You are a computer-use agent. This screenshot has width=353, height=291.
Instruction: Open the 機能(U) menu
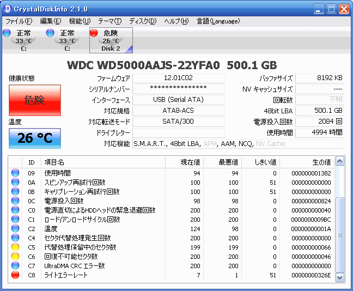[80, 21]
